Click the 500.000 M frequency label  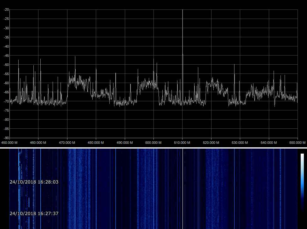click(153, 143)
